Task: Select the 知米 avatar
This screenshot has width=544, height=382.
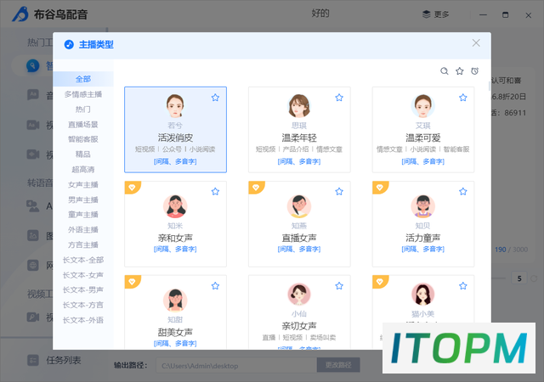Action: click(x=175, y=206)
